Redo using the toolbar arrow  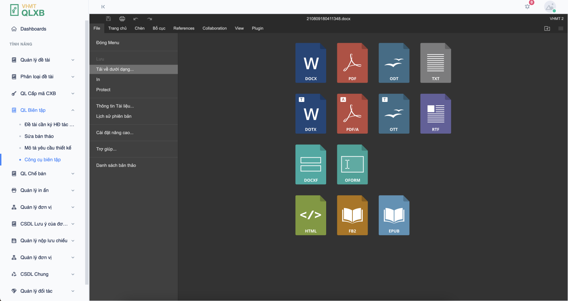point(149,19)
